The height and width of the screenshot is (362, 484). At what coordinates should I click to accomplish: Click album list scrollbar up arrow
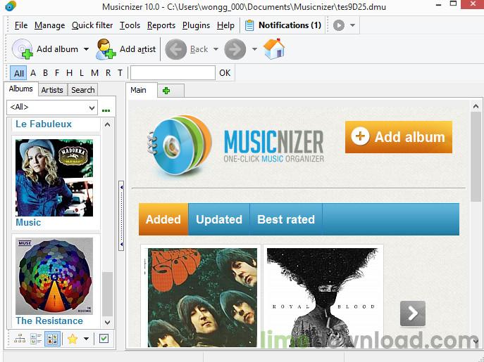point(107,125)
